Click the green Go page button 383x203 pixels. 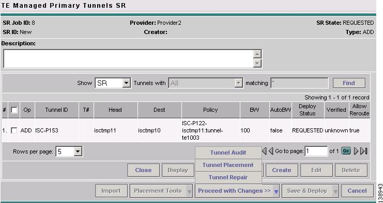click(346, 151)
